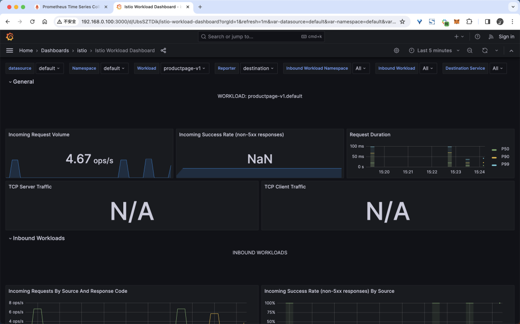520x324 pixels.
Task: Open the Reporter destination dropdown
Action: point(259,68)
